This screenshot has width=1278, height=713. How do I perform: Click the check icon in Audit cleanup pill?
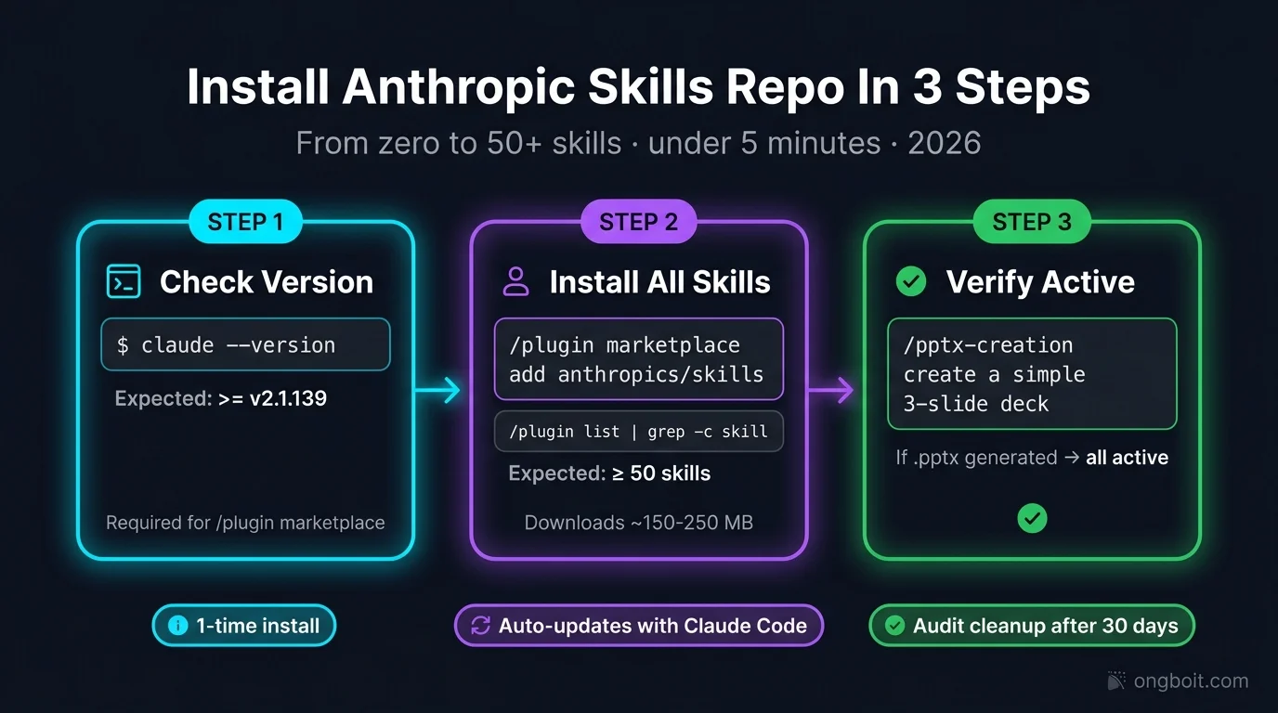(894, 626)
